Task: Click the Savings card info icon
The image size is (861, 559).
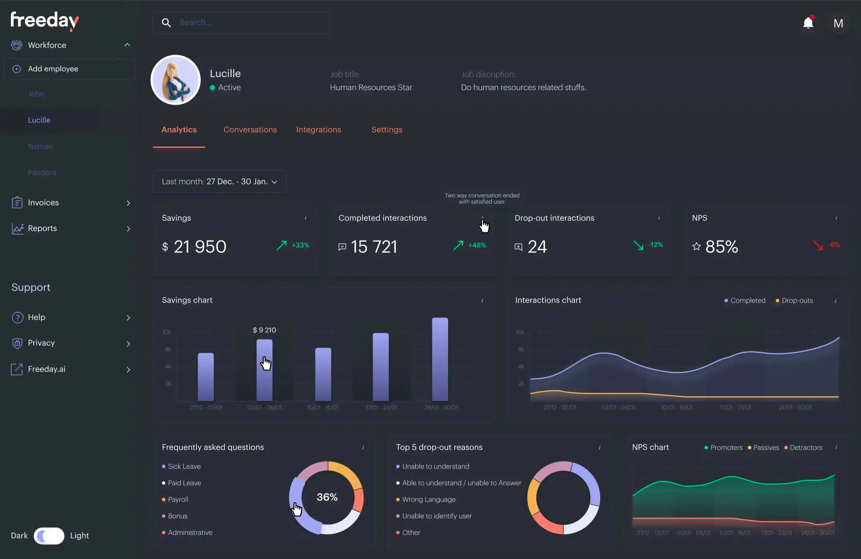Action: point(306,218)
